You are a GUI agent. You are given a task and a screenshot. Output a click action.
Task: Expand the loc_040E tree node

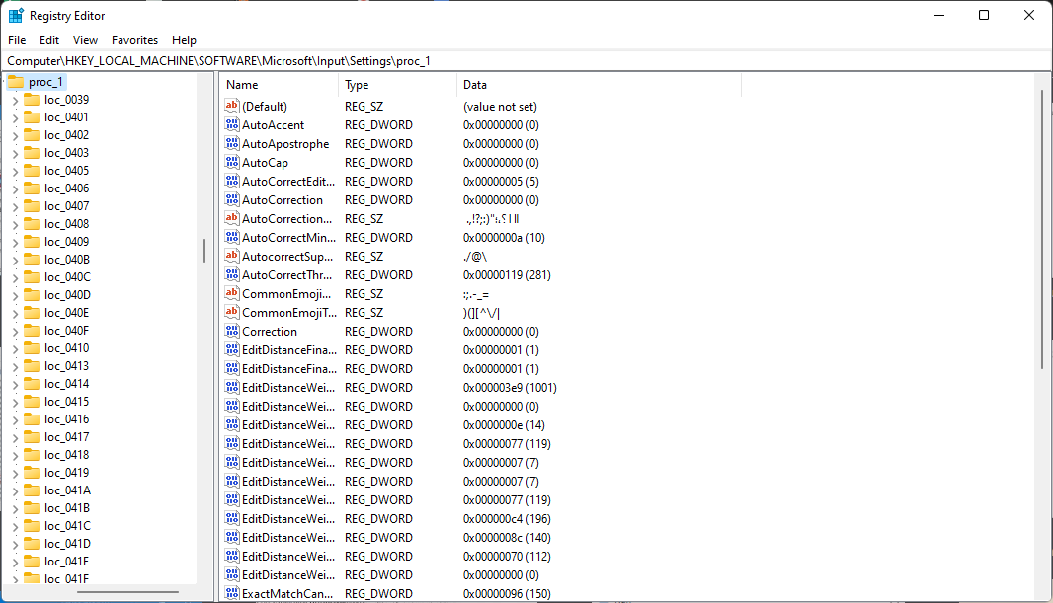(15, 313)
